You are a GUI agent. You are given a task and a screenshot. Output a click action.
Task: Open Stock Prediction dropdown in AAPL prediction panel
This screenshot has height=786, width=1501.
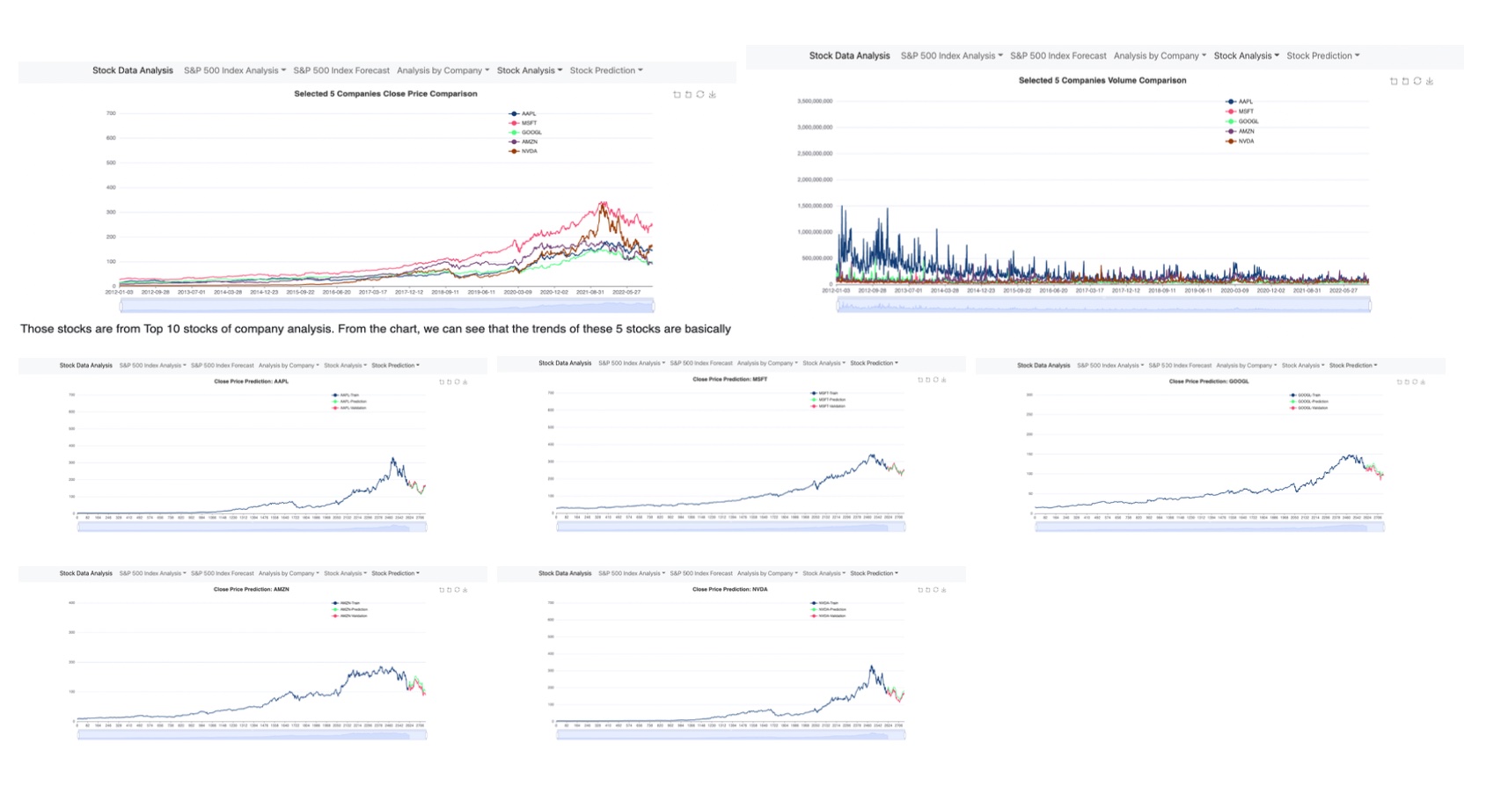click(395, 365)
